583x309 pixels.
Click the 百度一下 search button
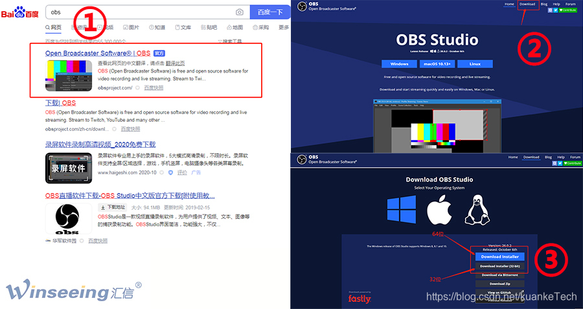pyautogui.click(x=269, y=12)
